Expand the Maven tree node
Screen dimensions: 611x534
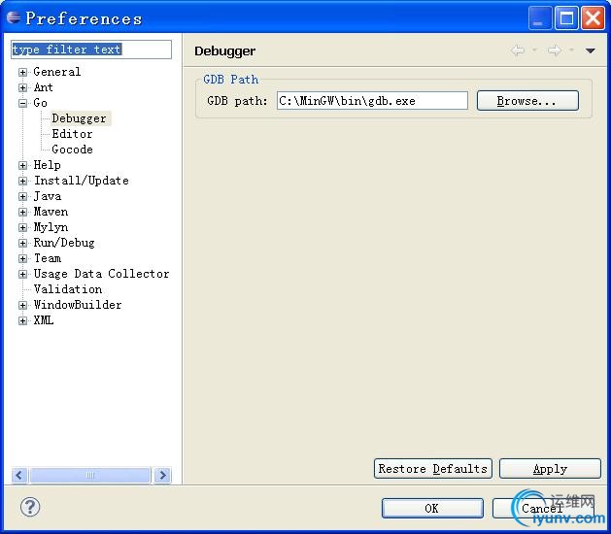click(22, 213)
